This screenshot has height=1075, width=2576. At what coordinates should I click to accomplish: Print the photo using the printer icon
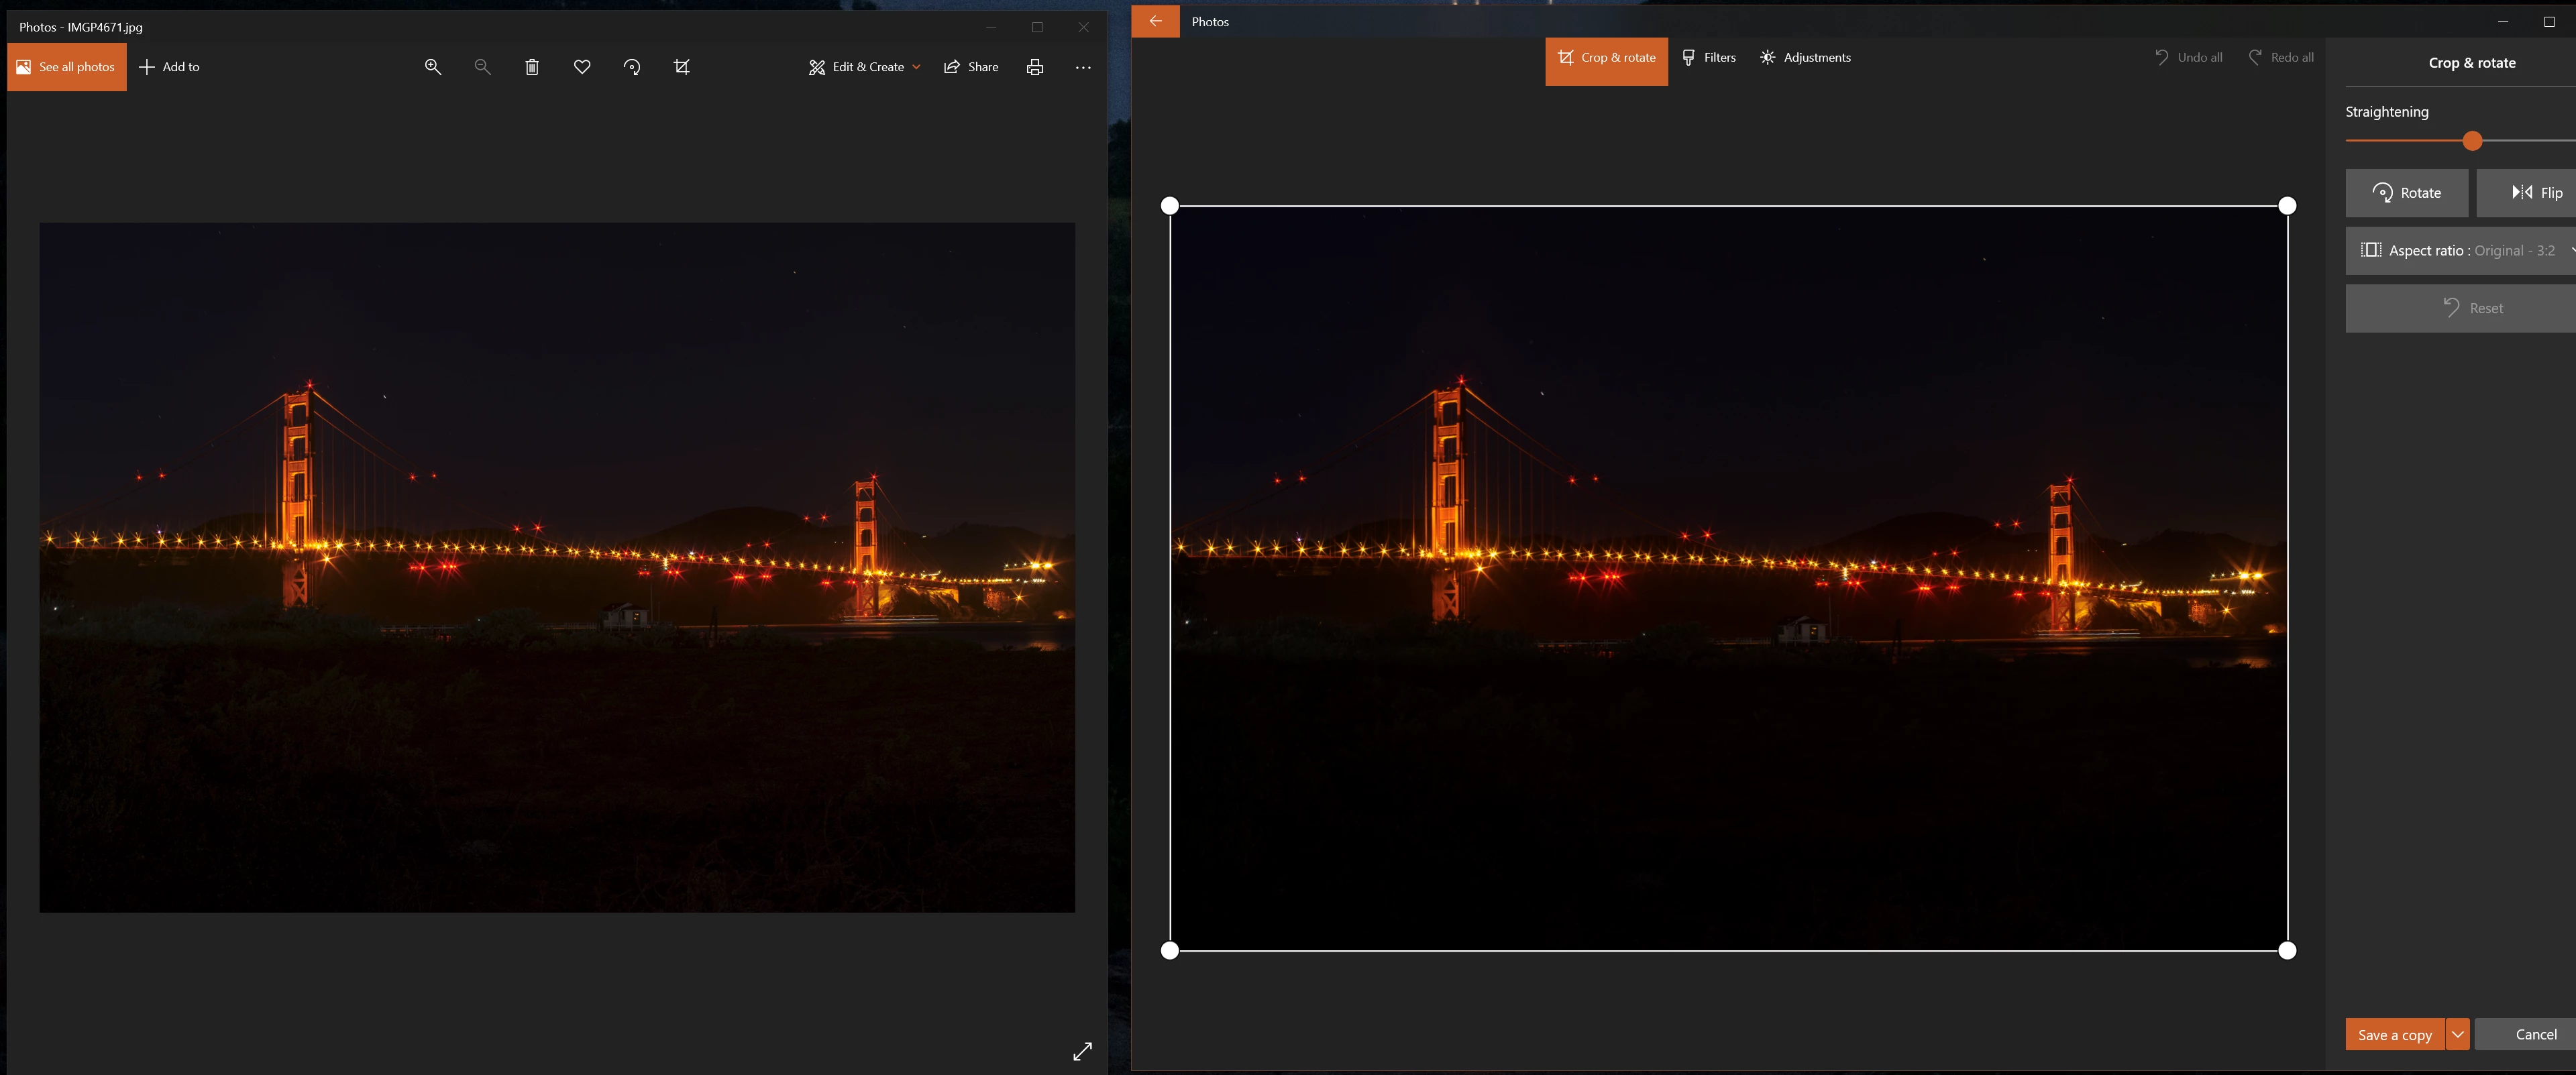[x=1035, y=67]
